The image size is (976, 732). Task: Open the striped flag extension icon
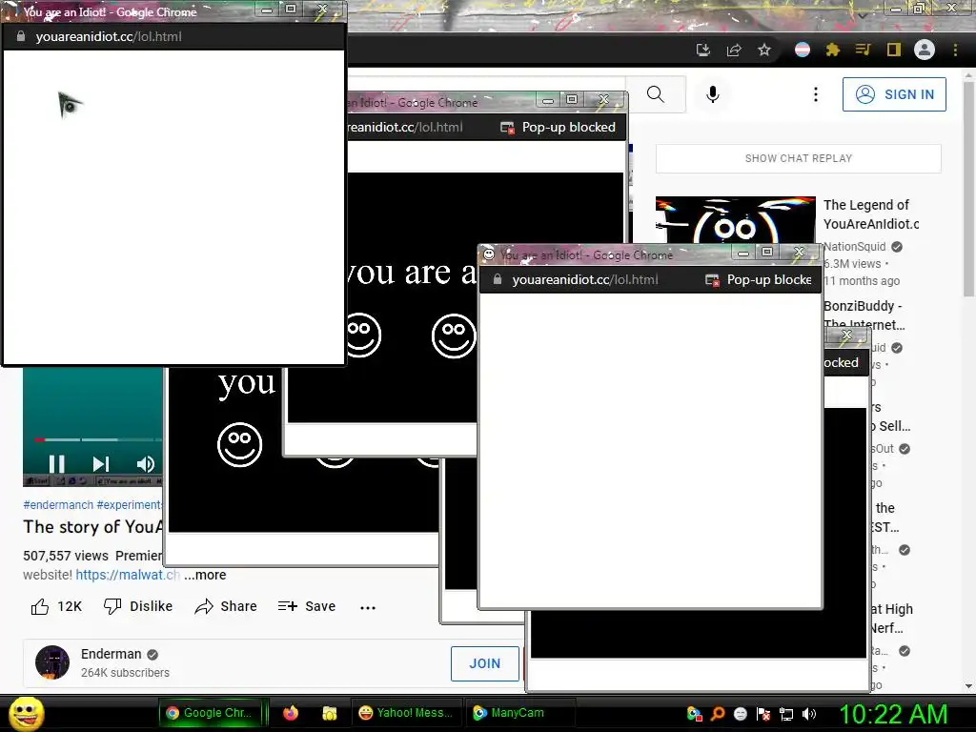803,50
